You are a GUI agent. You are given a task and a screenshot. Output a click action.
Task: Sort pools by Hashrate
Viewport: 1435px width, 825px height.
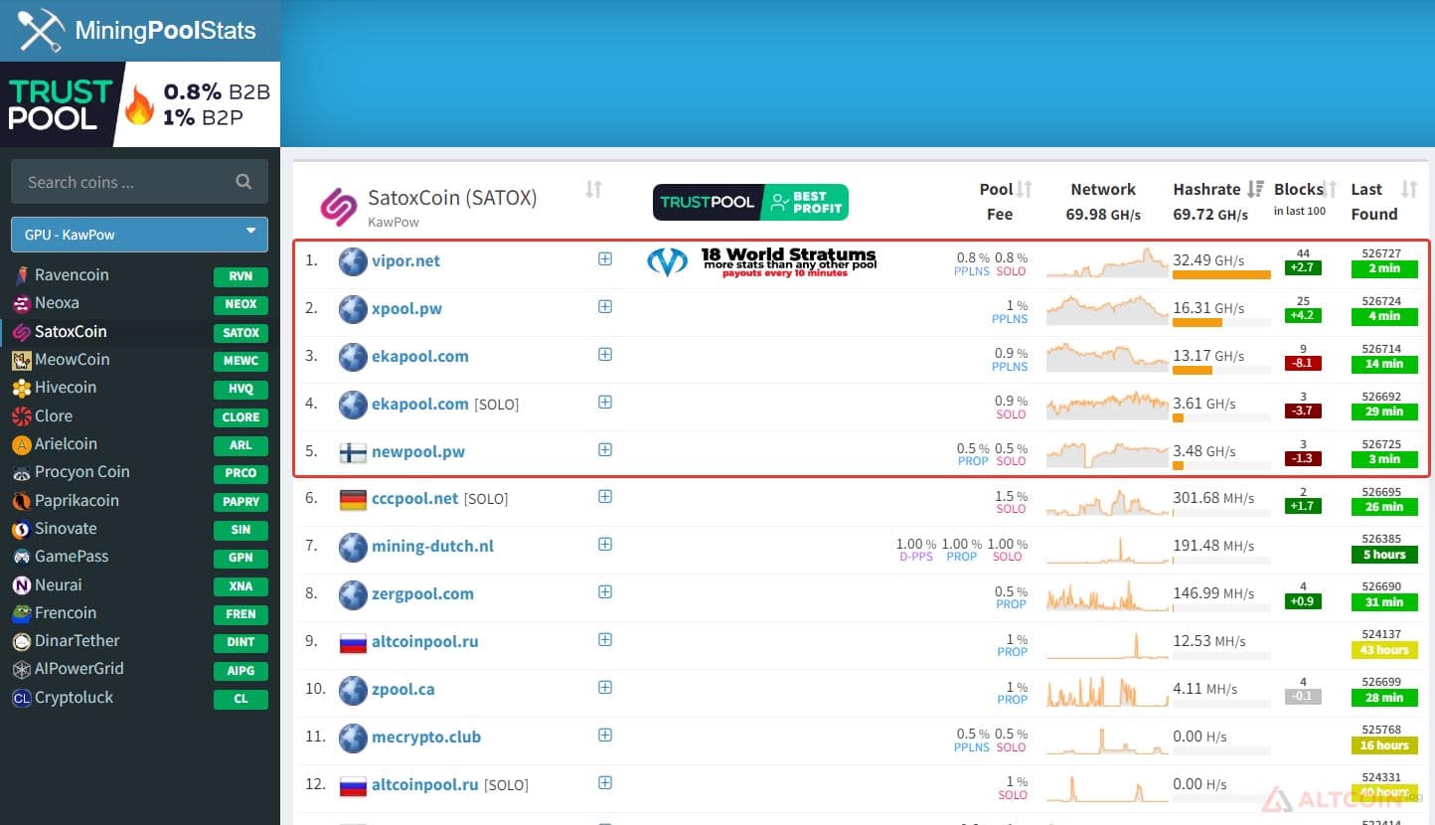(1255, 189)
